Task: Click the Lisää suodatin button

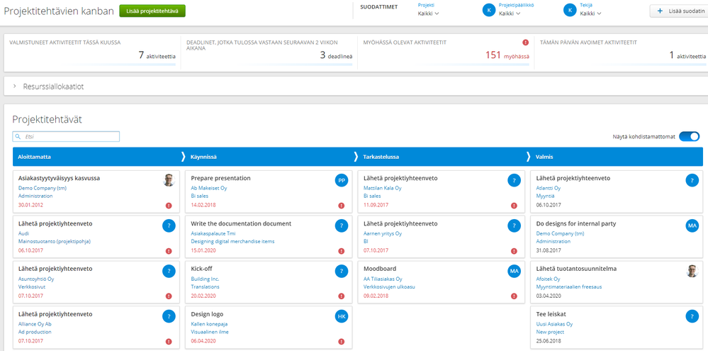Action: (679, 11)
